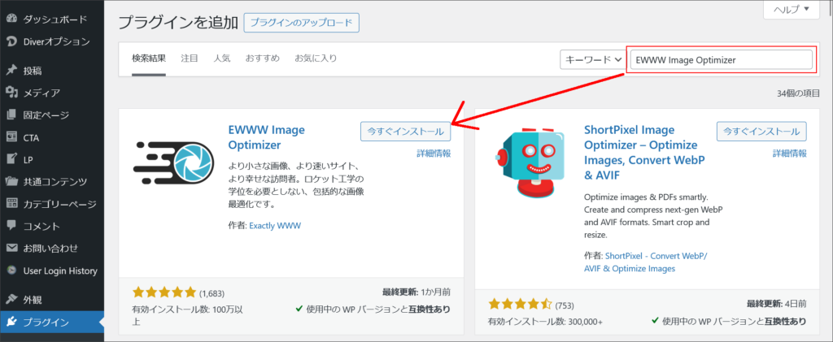833x342 pixels.
Task: Click the pages icon beside 固定ページ
Action: click(x=11, y=115)
